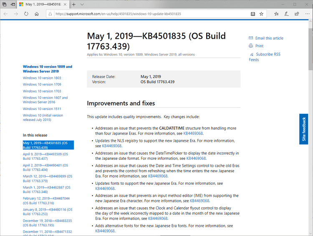Screen dimensions: 313x236
Task: Click the scrollbar up arrow
Action: pyautogui.click(x=310, y=21)
